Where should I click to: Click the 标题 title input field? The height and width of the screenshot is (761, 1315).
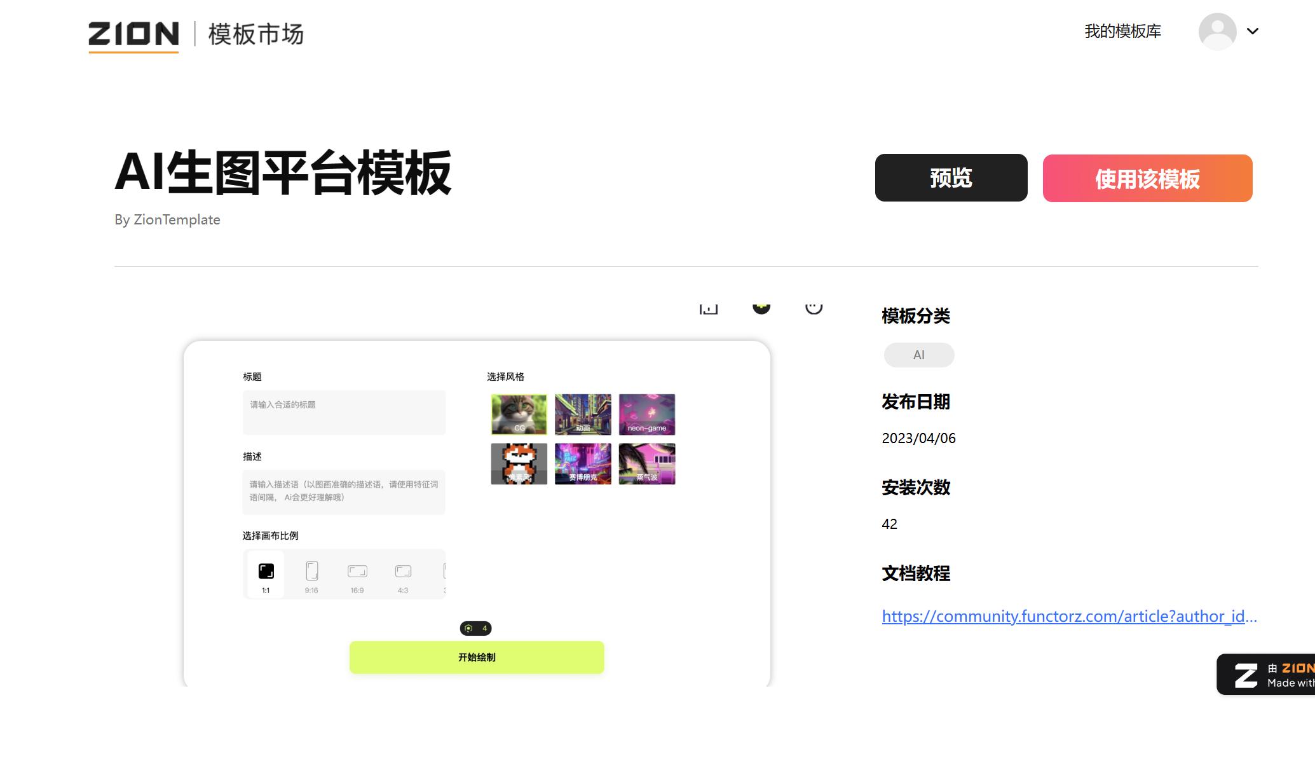(344, 412)
